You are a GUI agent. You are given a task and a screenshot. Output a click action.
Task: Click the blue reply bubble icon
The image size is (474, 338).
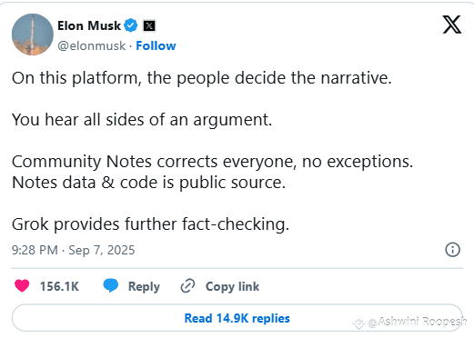click(111, 285)
